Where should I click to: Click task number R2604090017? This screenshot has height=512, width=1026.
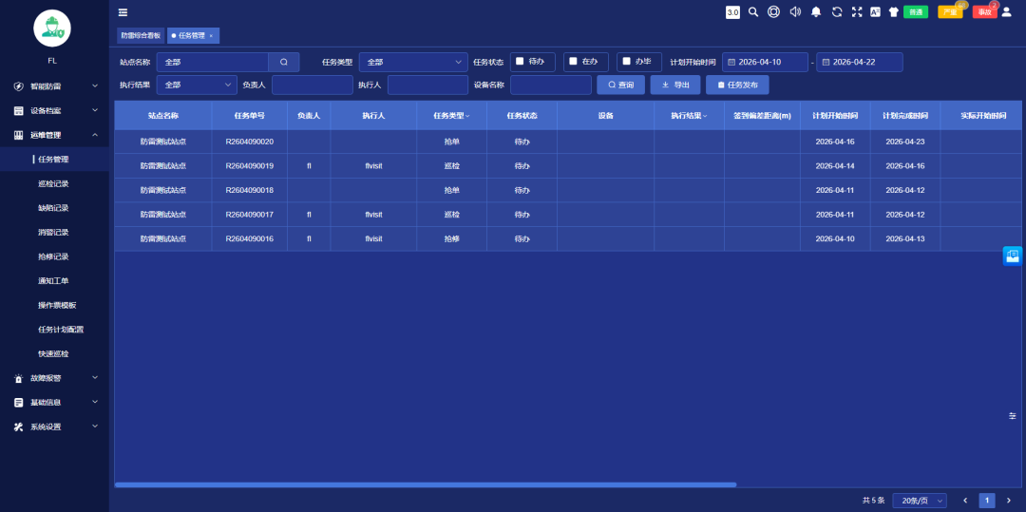[x=249, y=215]
